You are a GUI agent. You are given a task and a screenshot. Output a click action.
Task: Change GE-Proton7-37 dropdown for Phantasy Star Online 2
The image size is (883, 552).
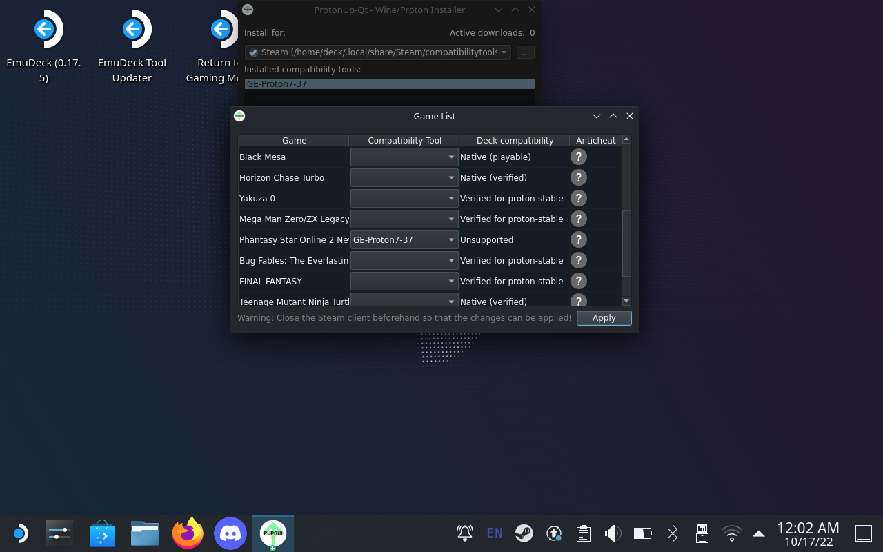coord(404,240)
